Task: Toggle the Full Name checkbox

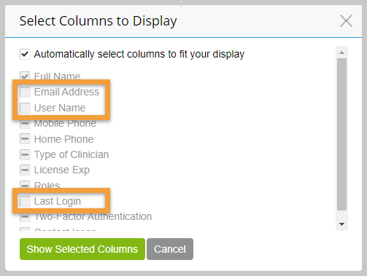Action: (25, 76)
